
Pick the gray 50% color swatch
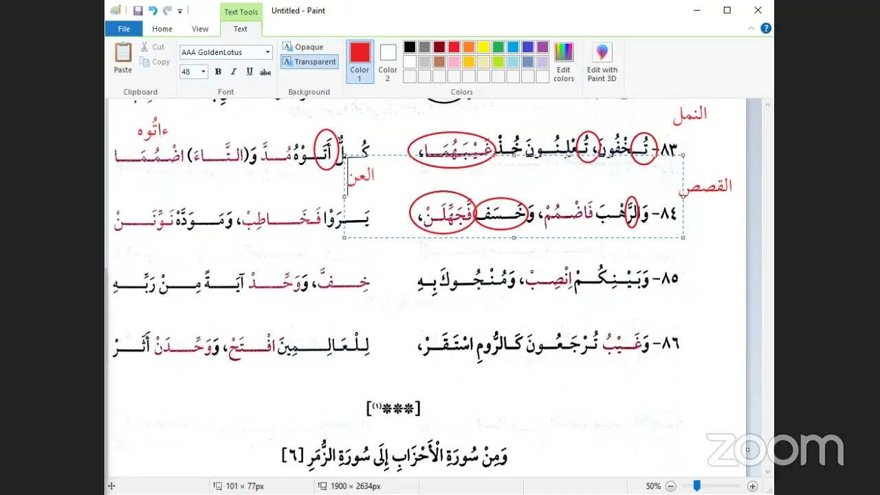pyautogui.click(x=424, y=47)
